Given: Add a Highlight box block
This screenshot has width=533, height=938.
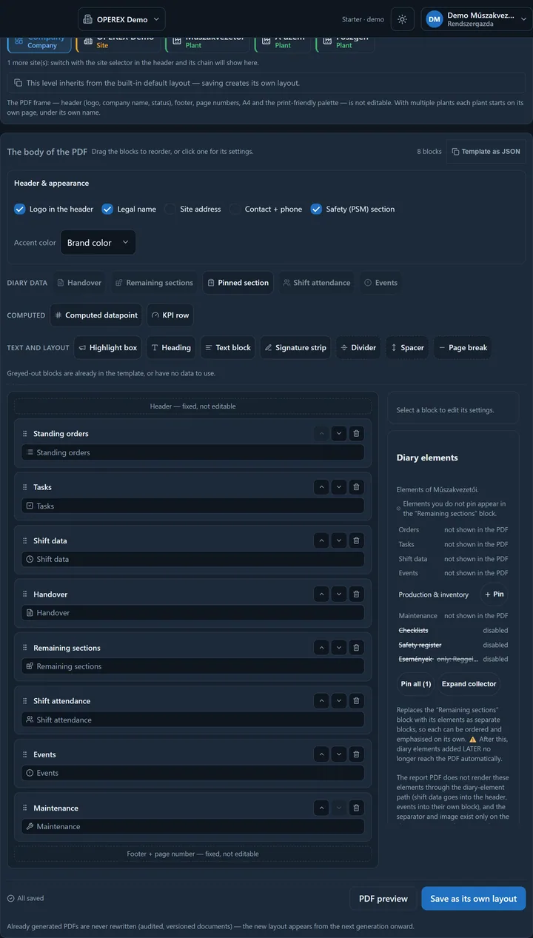Looking at the screenshot, I should 108,348.
